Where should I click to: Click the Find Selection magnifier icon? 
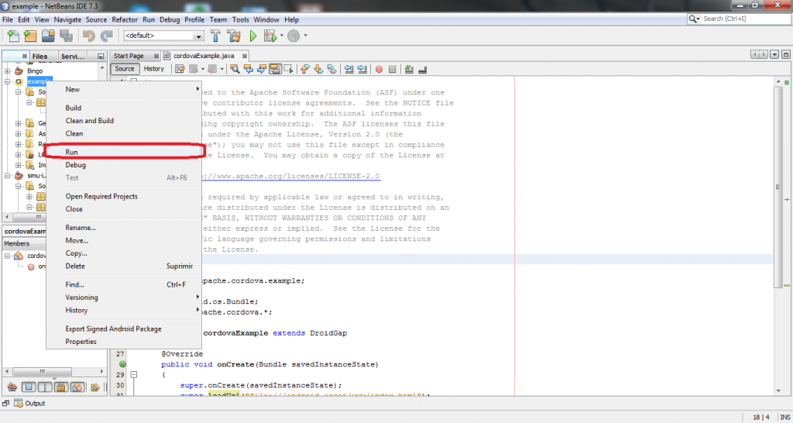point(235,69)
